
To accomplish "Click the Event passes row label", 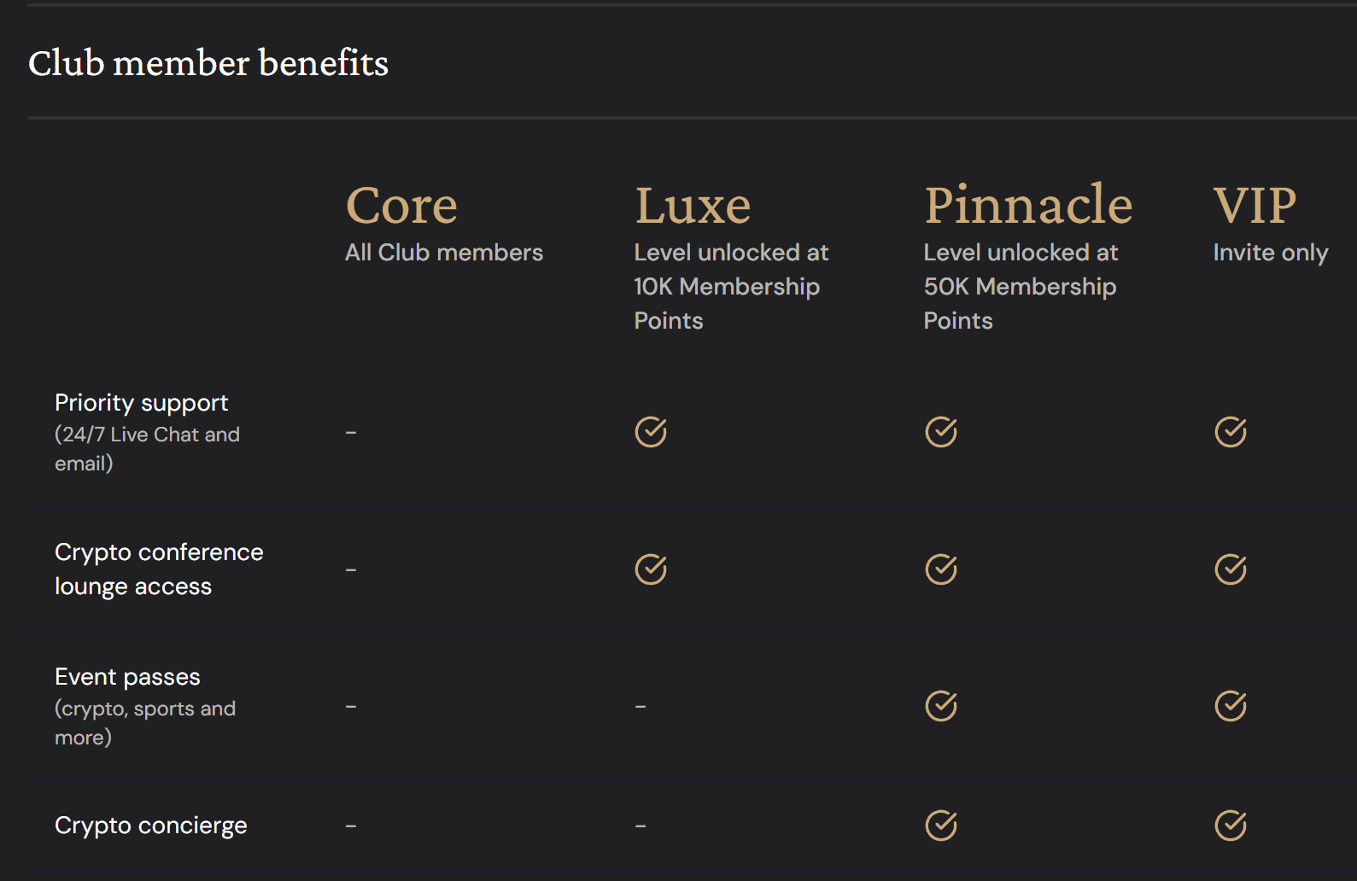I will 127,677.
